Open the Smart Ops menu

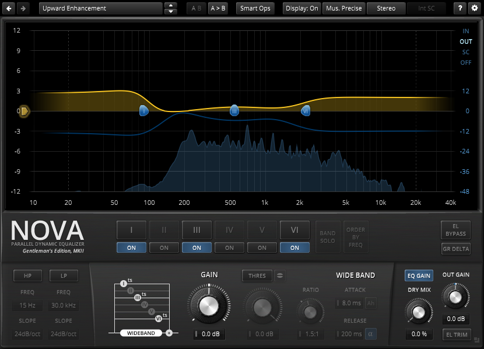click(255, 8)
